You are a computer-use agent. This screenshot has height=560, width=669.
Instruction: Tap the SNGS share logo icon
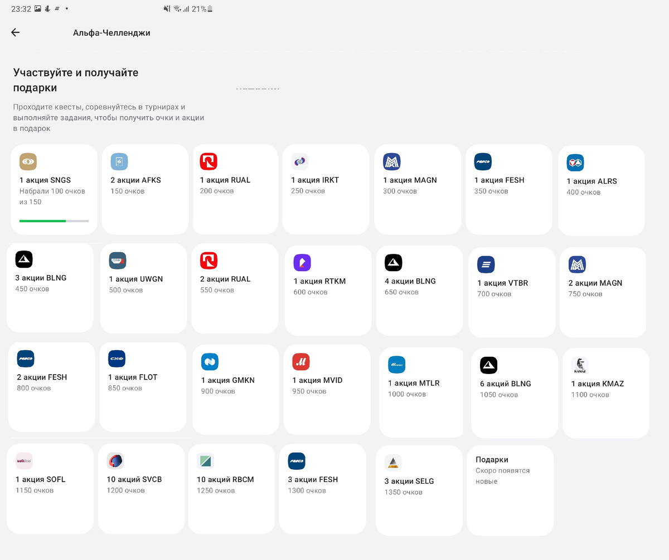click(28, 161)
